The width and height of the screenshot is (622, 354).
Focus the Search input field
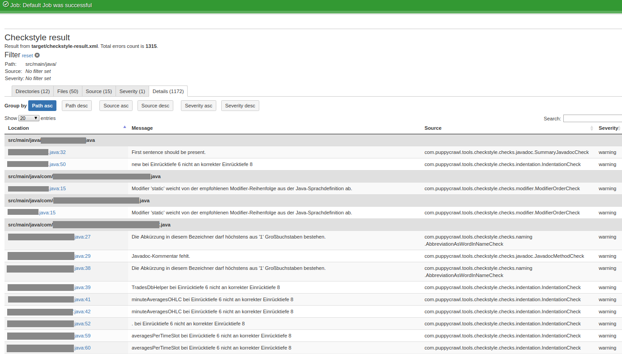pyautogui.click(x=592, y=119)
